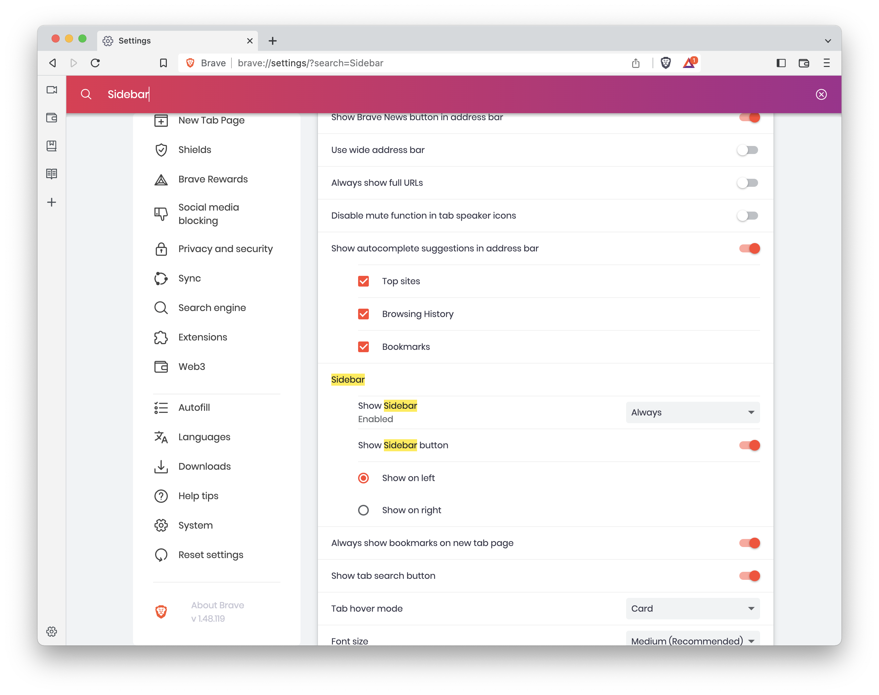Open Brave Shields lion icon in address bar
Screen dimensions: 879x695
coord(665,63)
